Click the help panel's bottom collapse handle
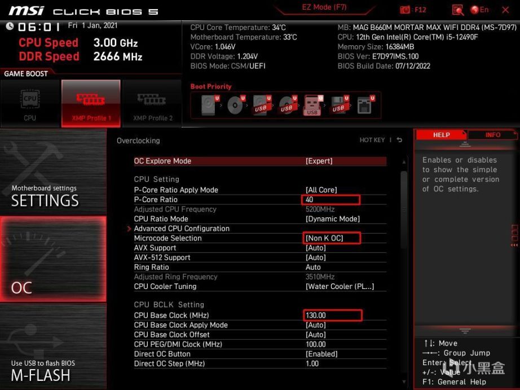 pos(465,331)
